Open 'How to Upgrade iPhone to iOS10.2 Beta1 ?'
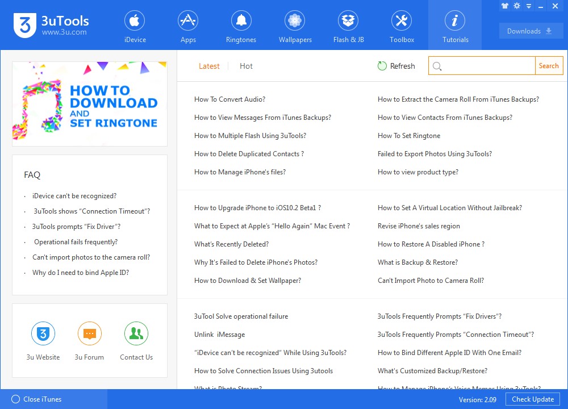Viewport: 568px width, 409px height. click(x=257, y=207)
